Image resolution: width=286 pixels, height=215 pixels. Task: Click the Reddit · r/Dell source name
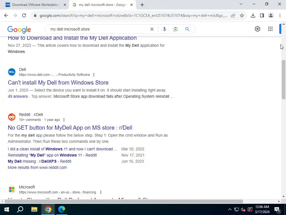(31, 114)
